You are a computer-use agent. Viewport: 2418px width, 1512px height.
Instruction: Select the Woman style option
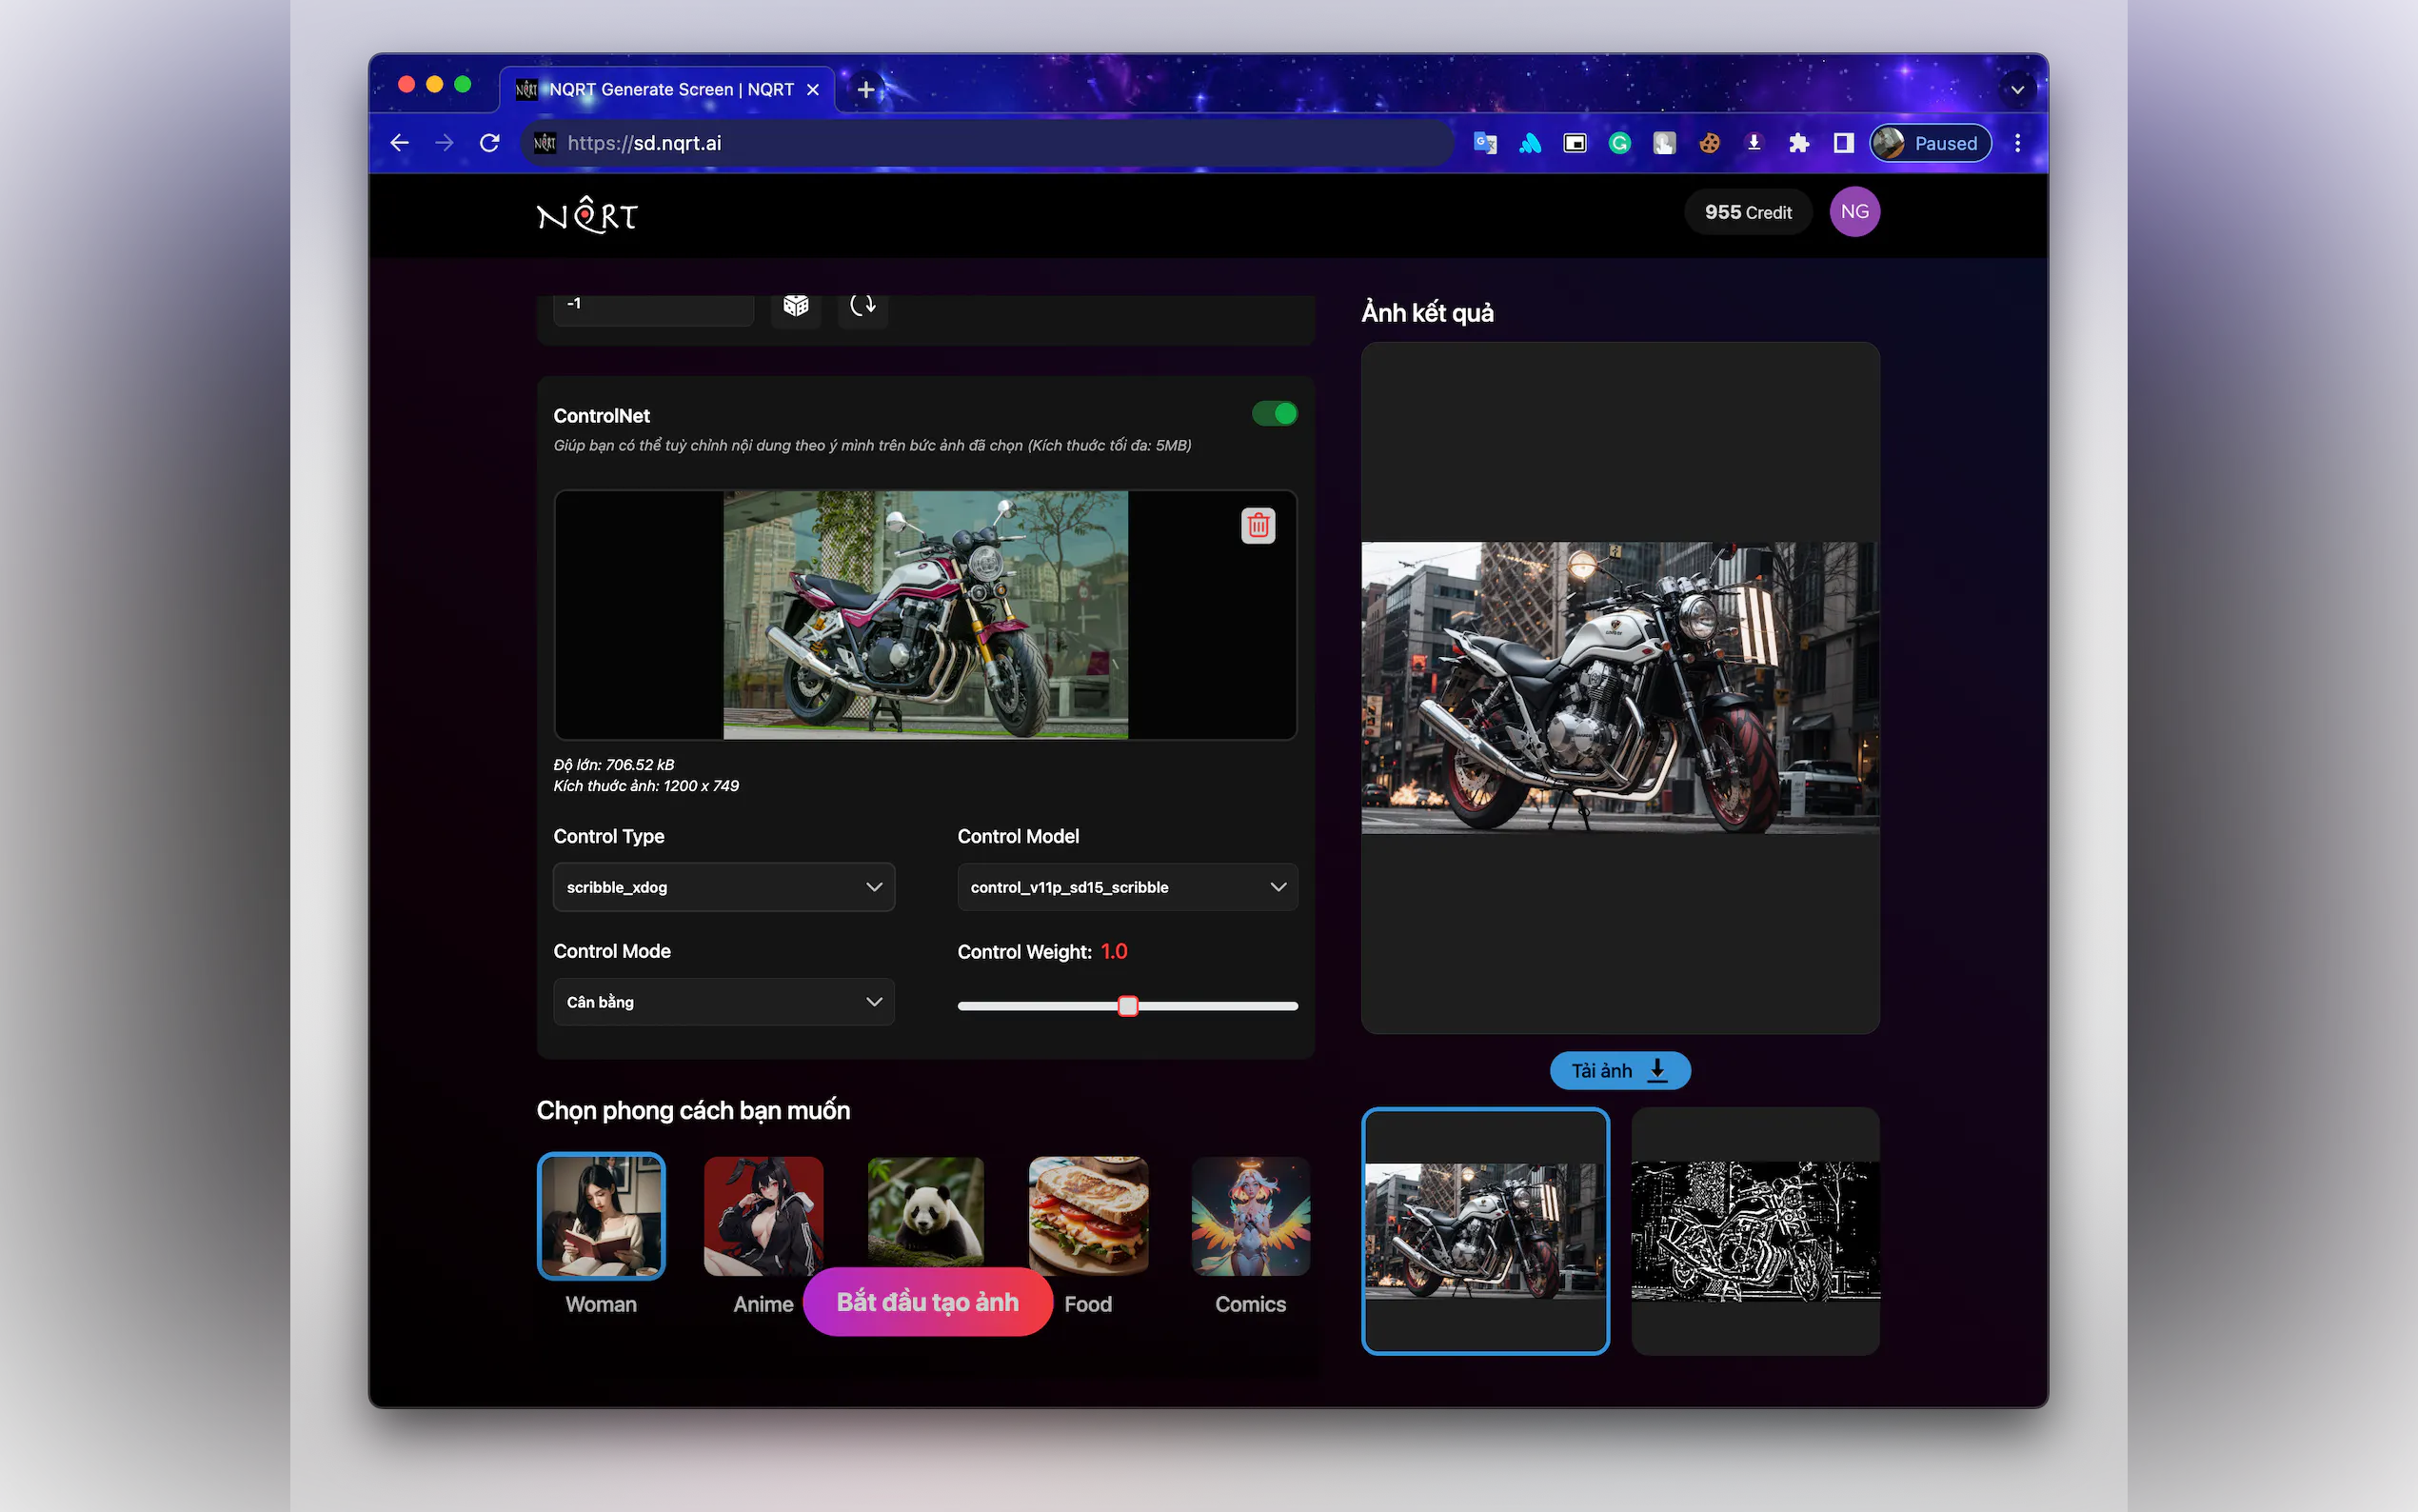pyautogui.click(x=601, y=1216)
